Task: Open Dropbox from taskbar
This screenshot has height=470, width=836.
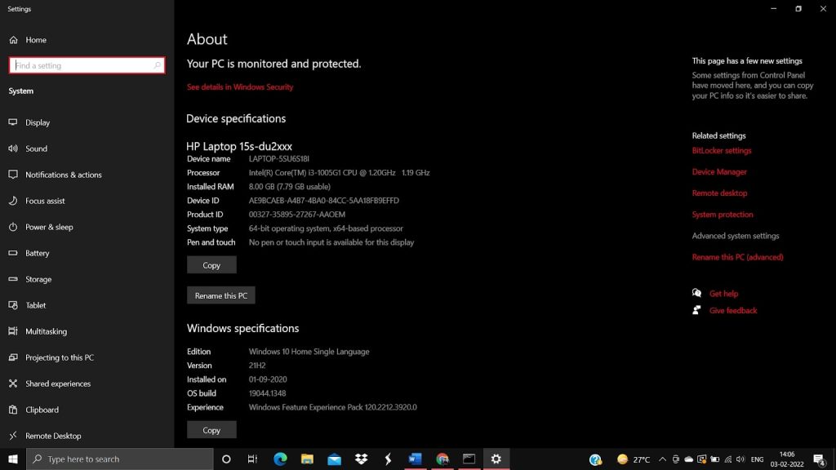Action: [x=362, y=459]
